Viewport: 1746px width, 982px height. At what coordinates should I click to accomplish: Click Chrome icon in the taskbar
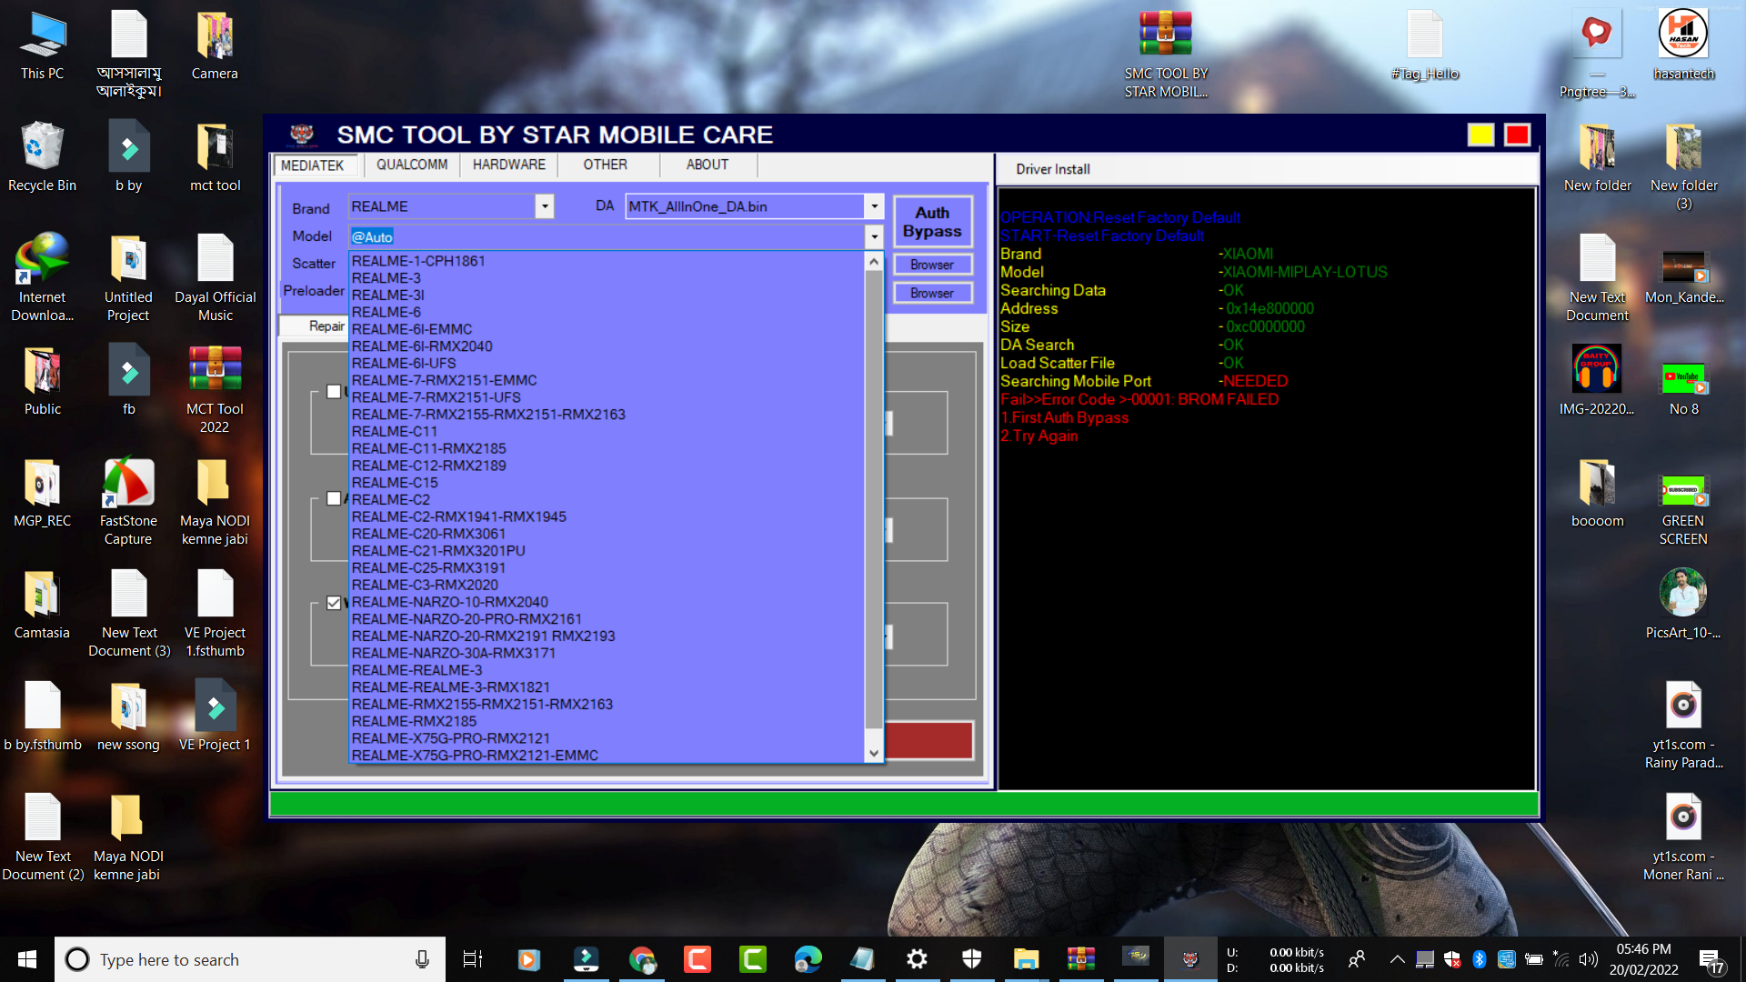click(642, 959)
